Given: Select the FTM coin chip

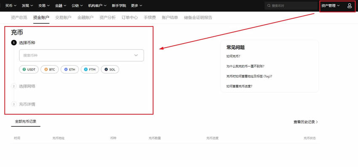Looking at the screenshot, I should (x=90, y=69).
